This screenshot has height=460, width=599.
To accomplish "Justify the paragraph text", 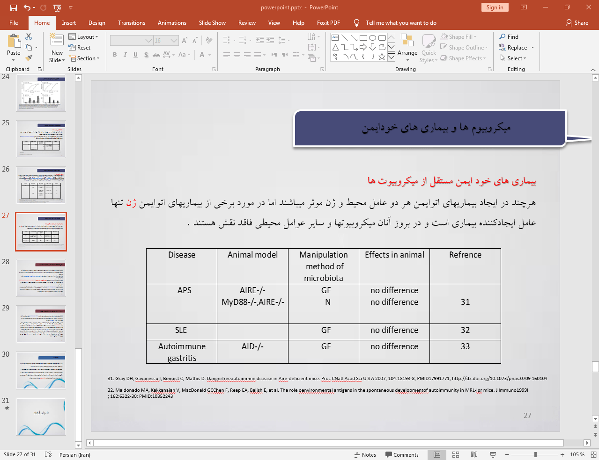I will (x=258, y=55).
